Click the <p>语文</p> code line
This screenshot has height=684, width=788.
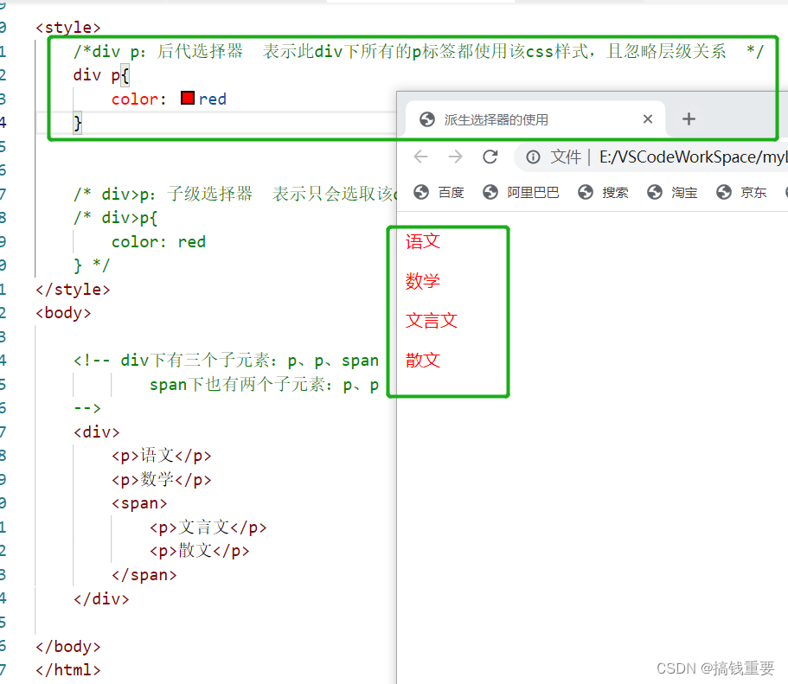pyautogui.click(x=161, y=456)
